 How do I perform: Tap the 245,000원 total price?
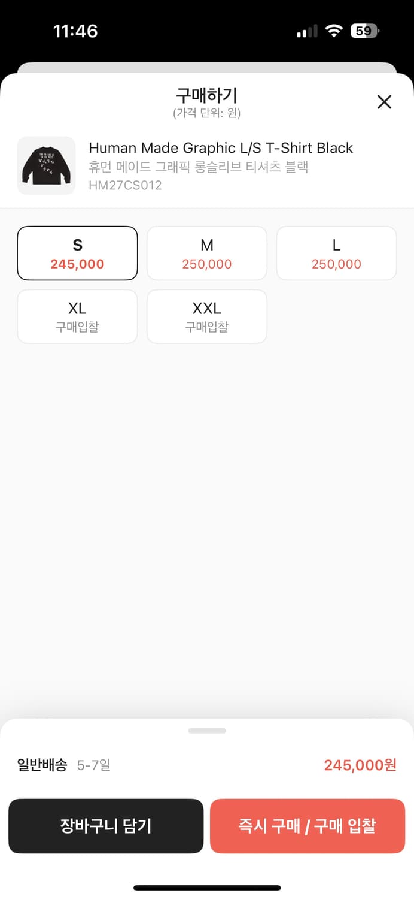[360, 765]
